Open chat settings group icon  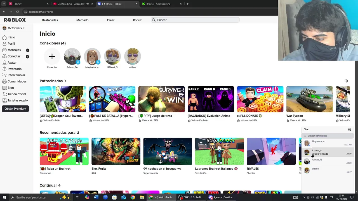click(x=349, y=130)
